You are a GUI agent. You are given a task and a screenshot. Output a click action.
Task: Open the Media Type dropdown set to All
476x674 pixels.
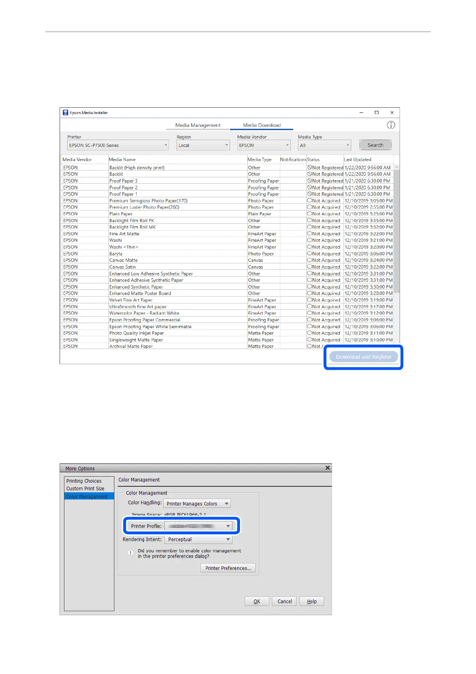tap(324, 145)
